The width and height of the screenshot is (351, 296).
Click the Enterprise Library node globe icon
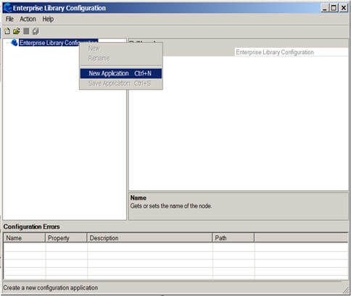click(x=15, y=43)
